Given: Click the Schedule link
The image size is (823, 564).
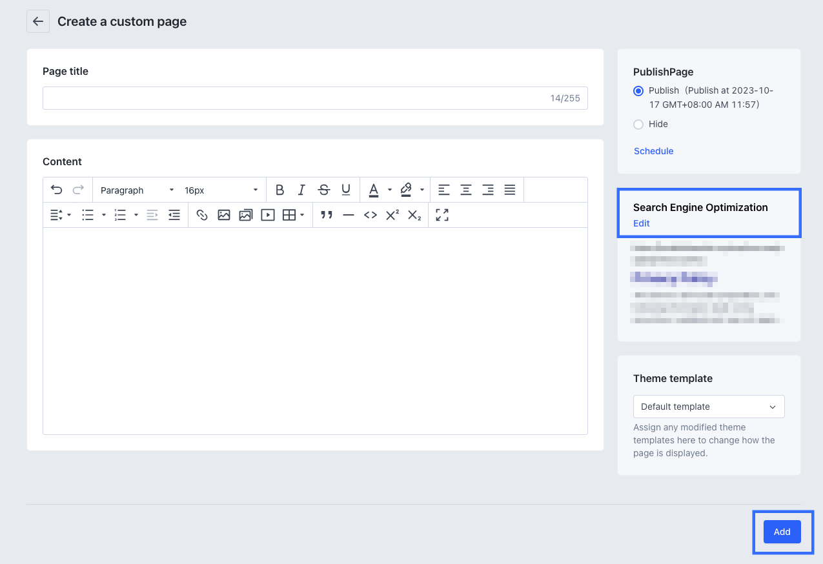Looking at the screenshot, I should pos(653,150).
